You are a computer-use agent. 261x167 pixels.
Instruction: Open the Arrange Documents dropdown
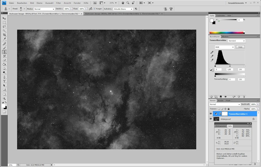tap(142, 3)
